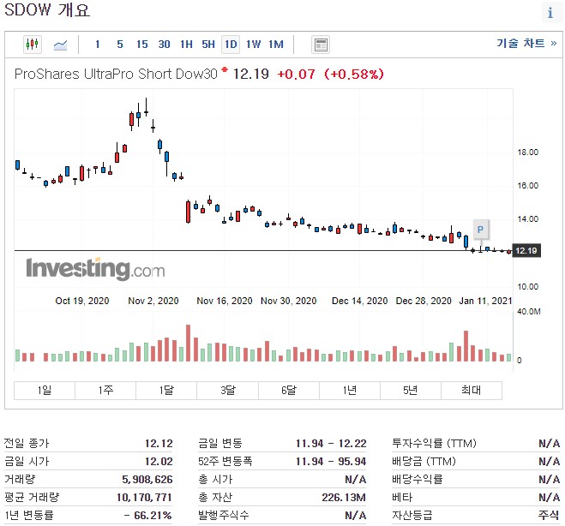Switch to area line chart icon

(x=60, y=45)
